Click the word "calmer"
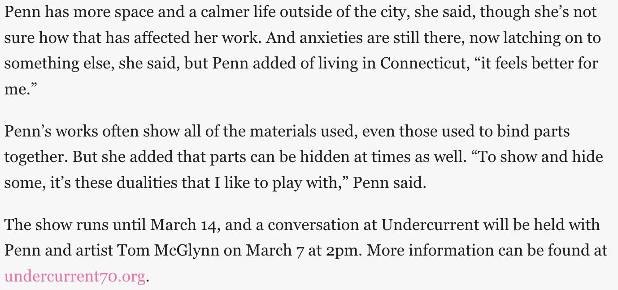 pyautogui.click(x=225, y=12)
